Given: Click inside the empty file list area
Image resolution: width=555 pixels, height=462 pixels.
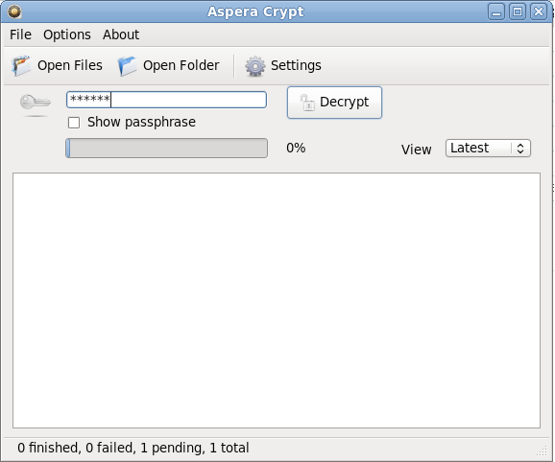Looking at the screenshot, I should (x=277, y=300).
